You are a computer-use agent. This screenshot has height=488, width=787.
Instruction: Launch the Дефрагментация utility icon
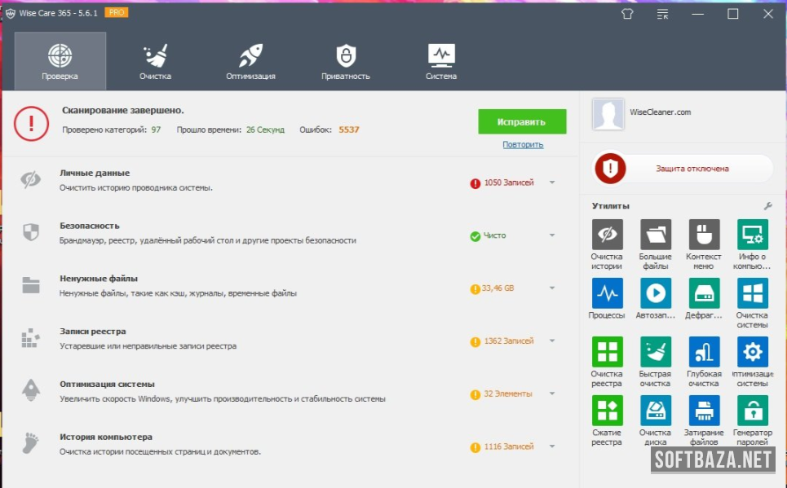704,293
